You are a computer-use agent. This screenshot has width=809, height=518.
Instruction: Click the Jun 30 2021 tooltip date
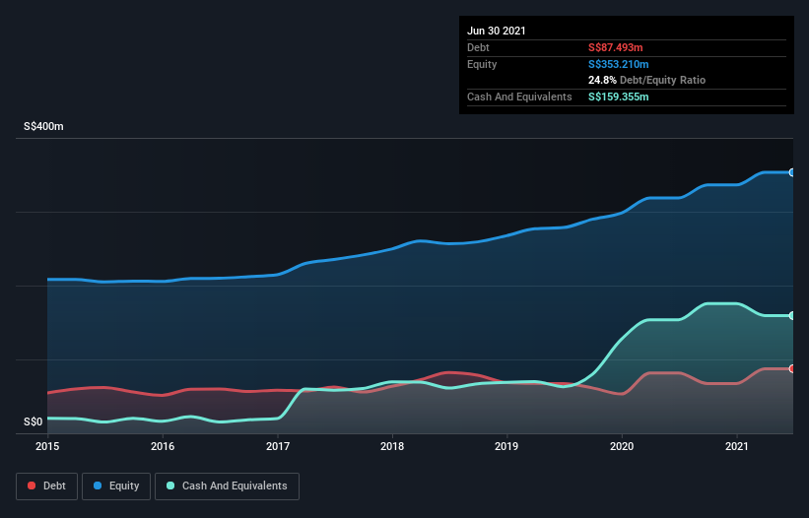(x=497, y=31)
